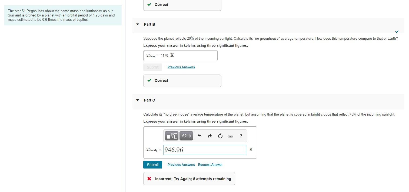Collapse the Part C section
Screen dimensions: 409x192
(137, 100)
